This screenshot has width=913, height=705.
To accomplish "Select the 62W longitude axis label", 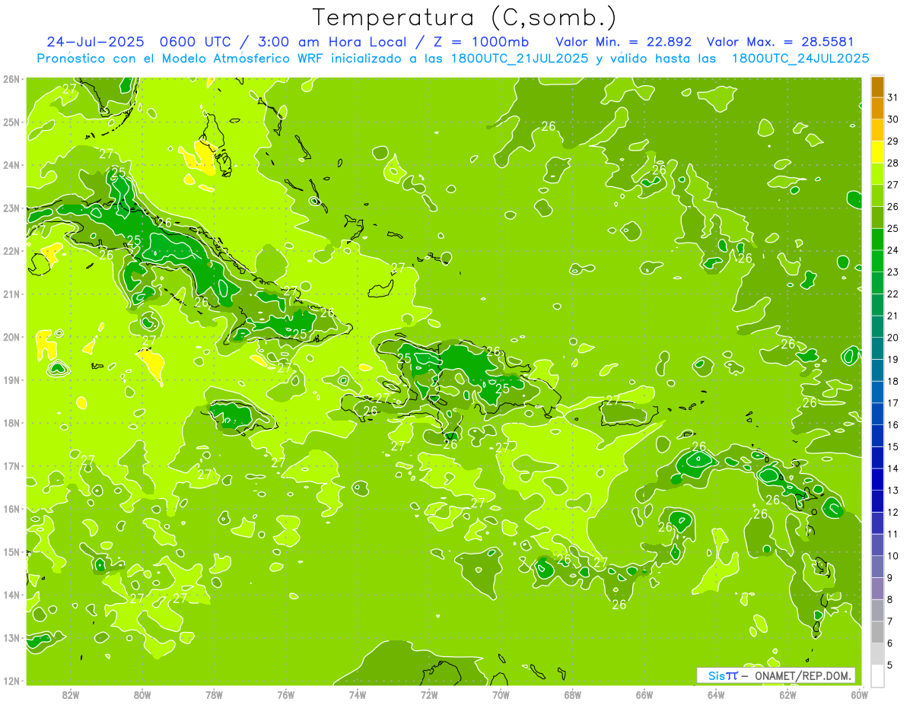I will (788, 694).
